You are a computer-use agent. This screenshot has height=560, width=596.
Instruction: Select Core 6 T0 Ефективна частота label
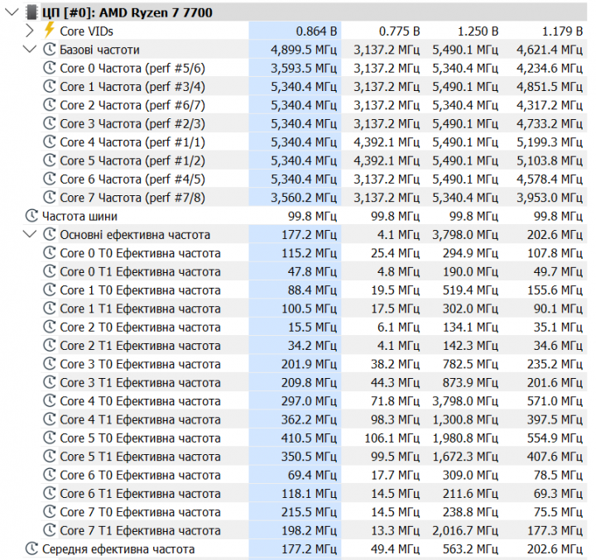pos(140,475)
